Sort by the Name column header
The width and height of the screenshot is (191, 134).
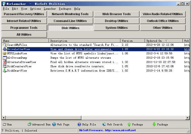25,41
